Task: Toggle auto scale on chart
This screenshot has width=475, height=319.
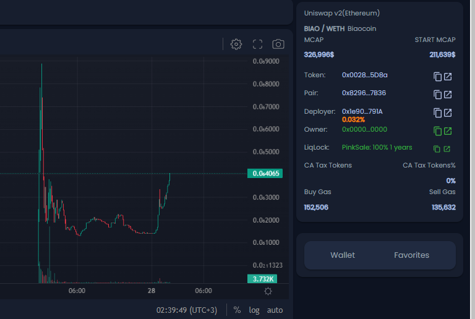Action: pos(275,310)
